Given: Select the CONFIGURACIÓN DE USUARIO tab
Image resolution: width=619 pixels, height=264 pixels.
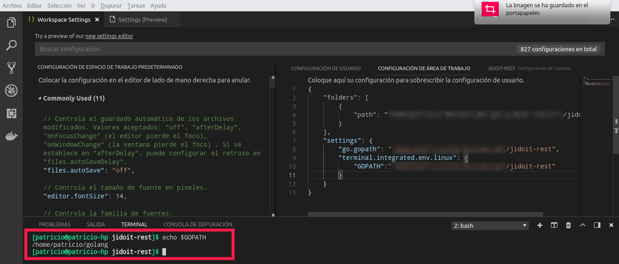Looking at the screenshot, I should pos(326,68).
